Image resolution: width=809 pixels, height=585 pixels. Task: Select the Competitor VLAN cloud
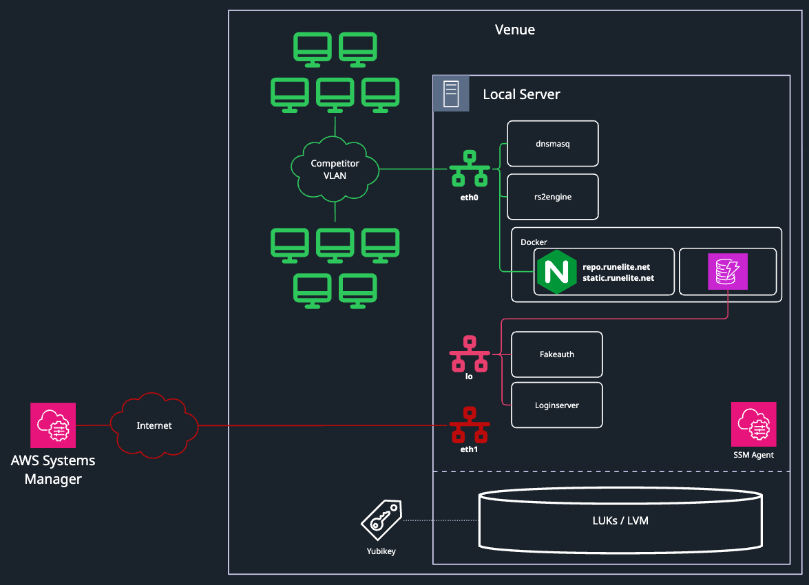(335, 169)
